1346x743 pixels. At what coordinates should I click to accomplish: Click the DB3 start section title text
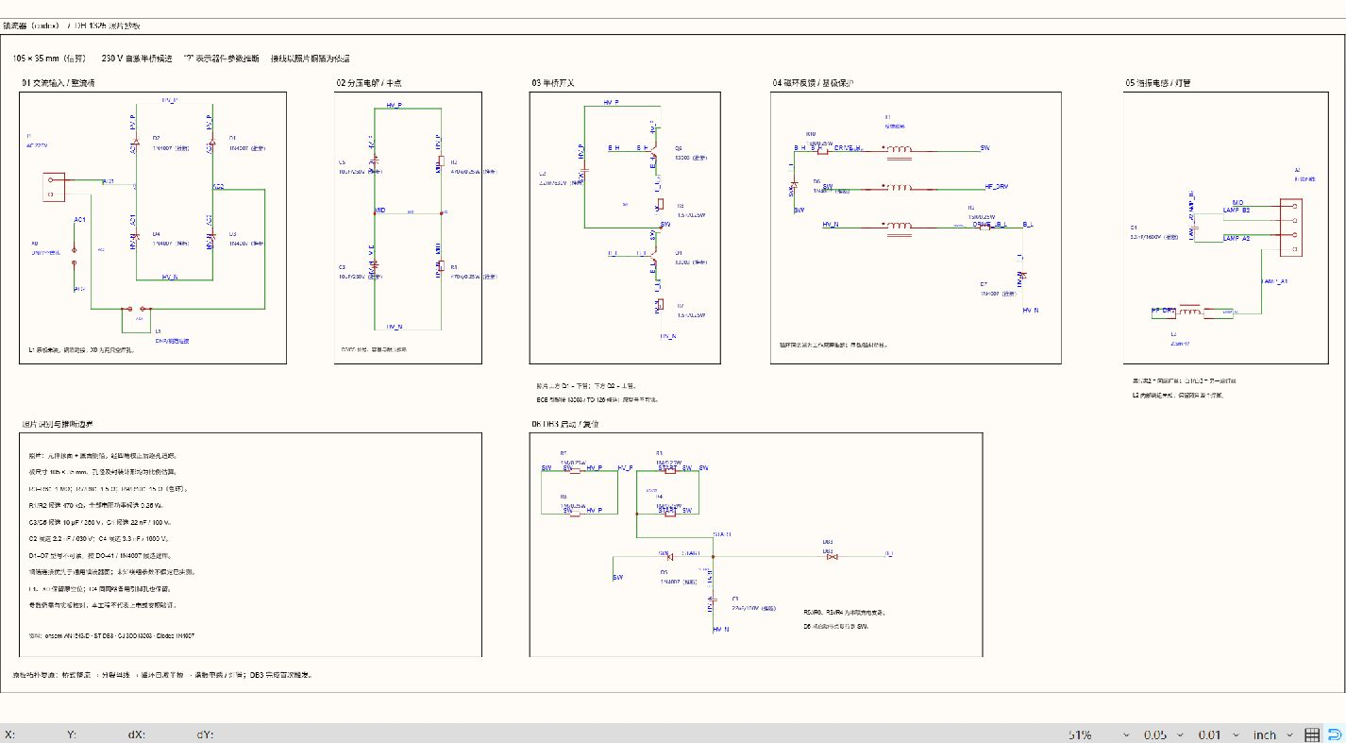point(565,424)
